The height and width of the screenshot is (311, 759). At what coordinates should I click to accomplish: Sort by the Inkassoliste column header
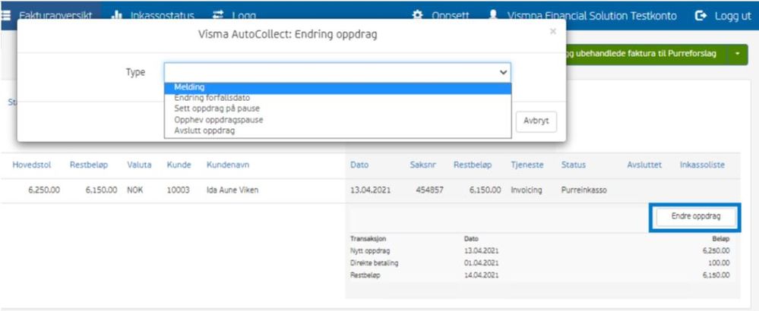coord(702,165)
